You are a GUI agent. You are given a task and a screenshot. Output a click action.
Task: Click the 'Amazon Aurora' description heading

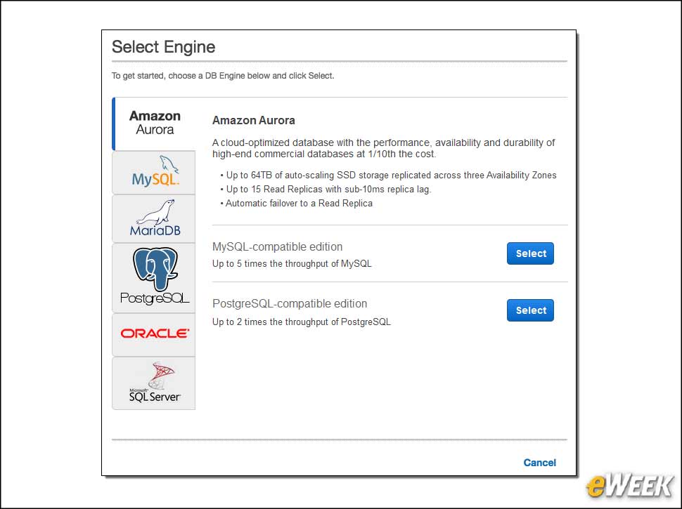click(254, 120)
